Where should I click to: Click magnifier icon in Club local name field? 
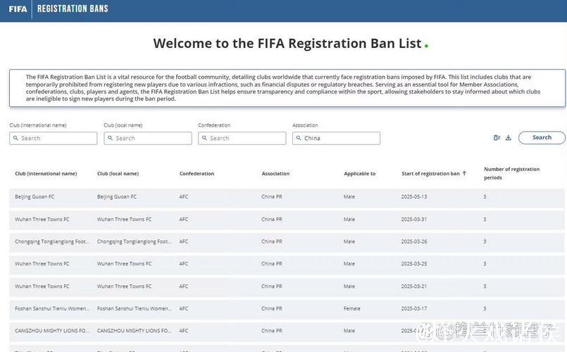pos(110,139)
